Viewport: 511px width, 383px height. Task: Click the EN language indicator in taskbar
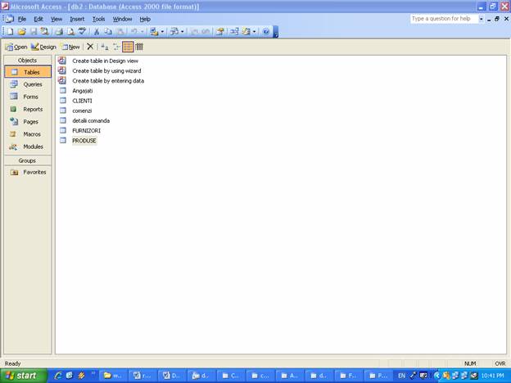pyautogui.click(x=401, y=376)
